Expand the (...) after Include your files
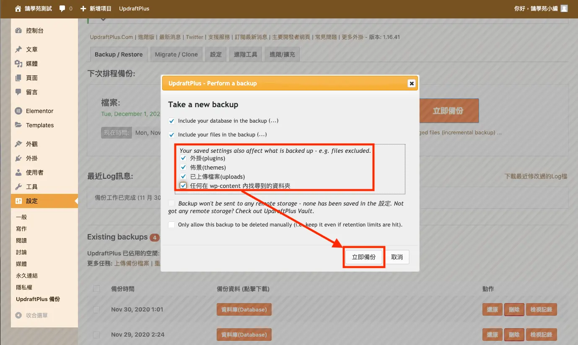 262,135
